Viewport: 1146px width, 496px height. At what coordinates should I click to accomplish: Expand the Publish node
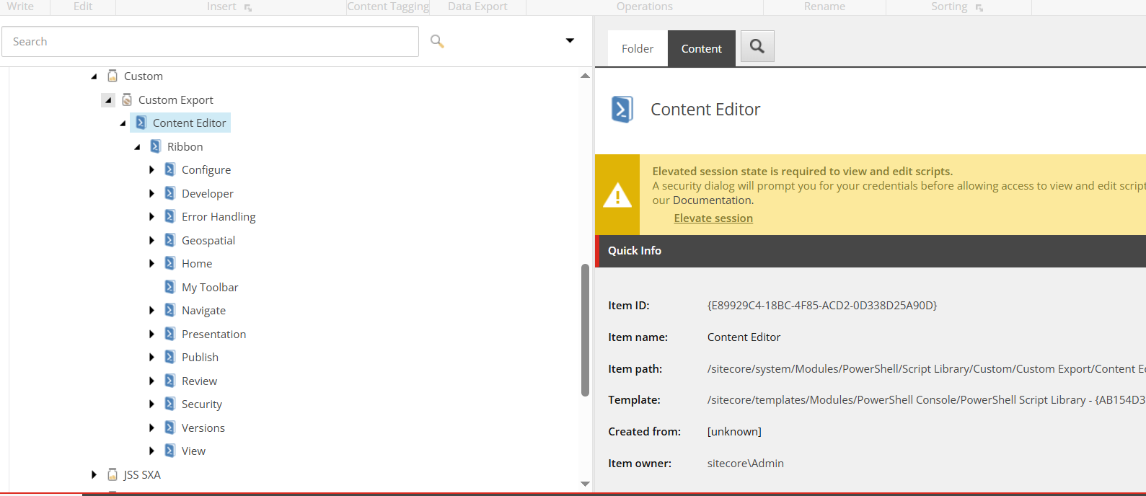pyautogui.click(x=151, y=357)
